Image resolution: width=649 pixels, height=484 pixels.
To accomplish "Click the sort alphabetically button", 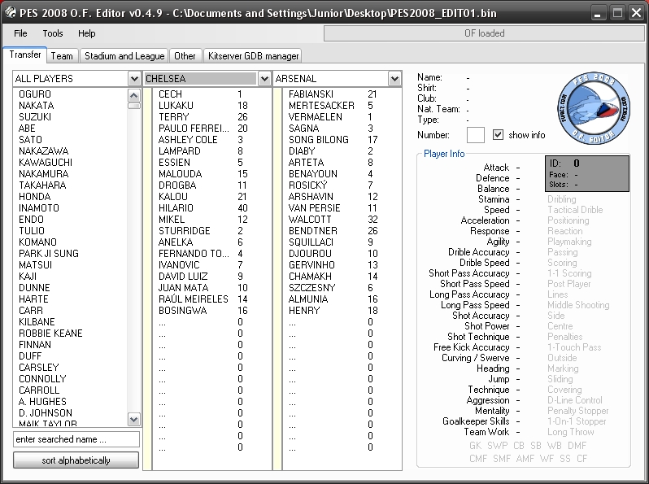I will [76, 460].
